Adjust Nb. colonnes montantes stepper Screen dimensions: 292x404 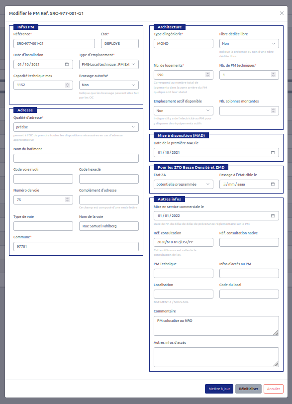[x=273, y=110]
